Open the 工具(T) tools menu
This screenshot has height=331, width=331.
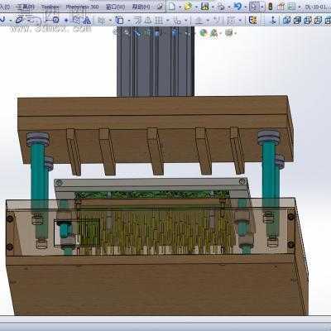tap(26, 7)
